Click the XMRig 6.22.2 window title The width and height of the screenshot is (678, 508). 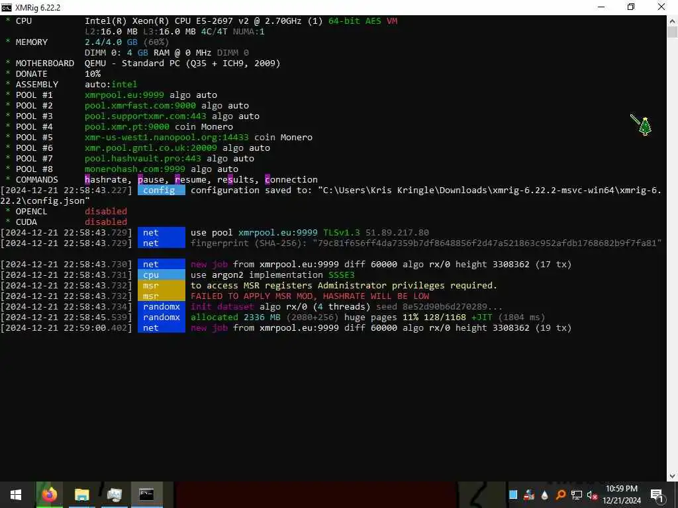click(x=38, y=7)
